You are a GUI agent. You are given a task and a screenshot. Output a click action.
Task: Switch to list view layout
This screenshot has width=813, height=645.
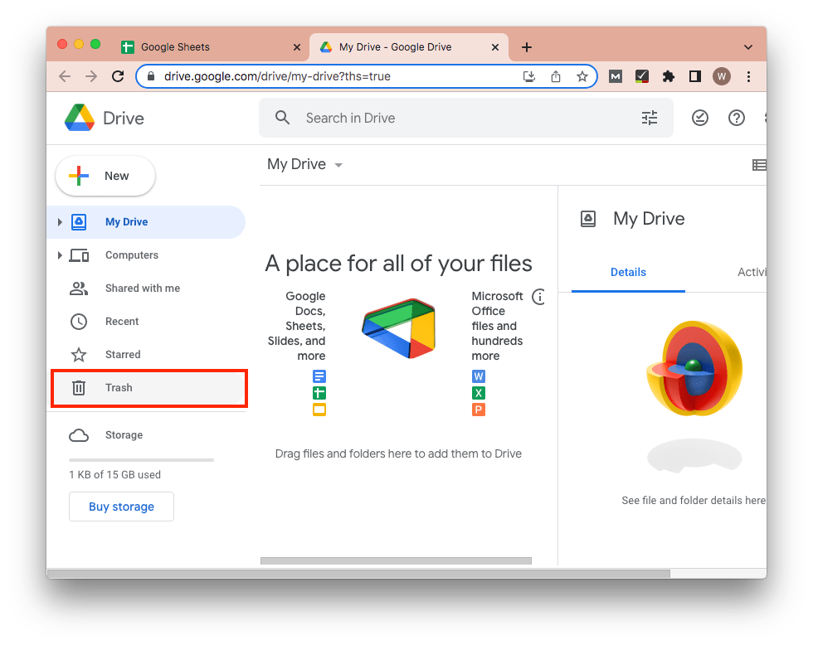point(759,164)
